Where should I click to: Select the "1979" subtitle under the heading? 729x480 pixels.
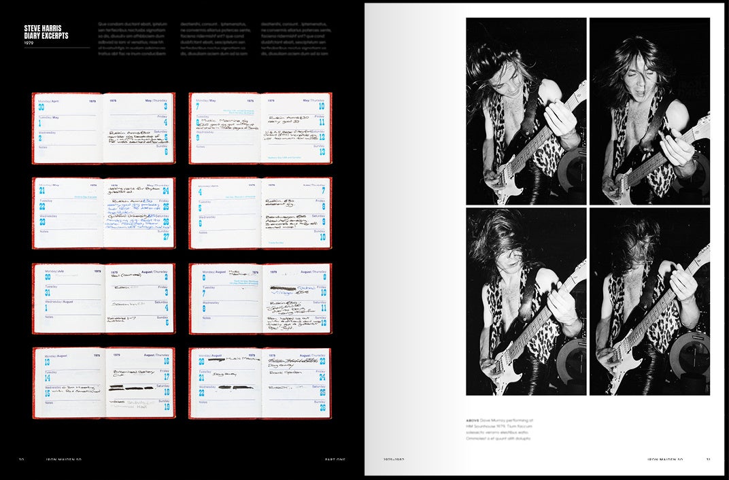(x=29, y=43)
